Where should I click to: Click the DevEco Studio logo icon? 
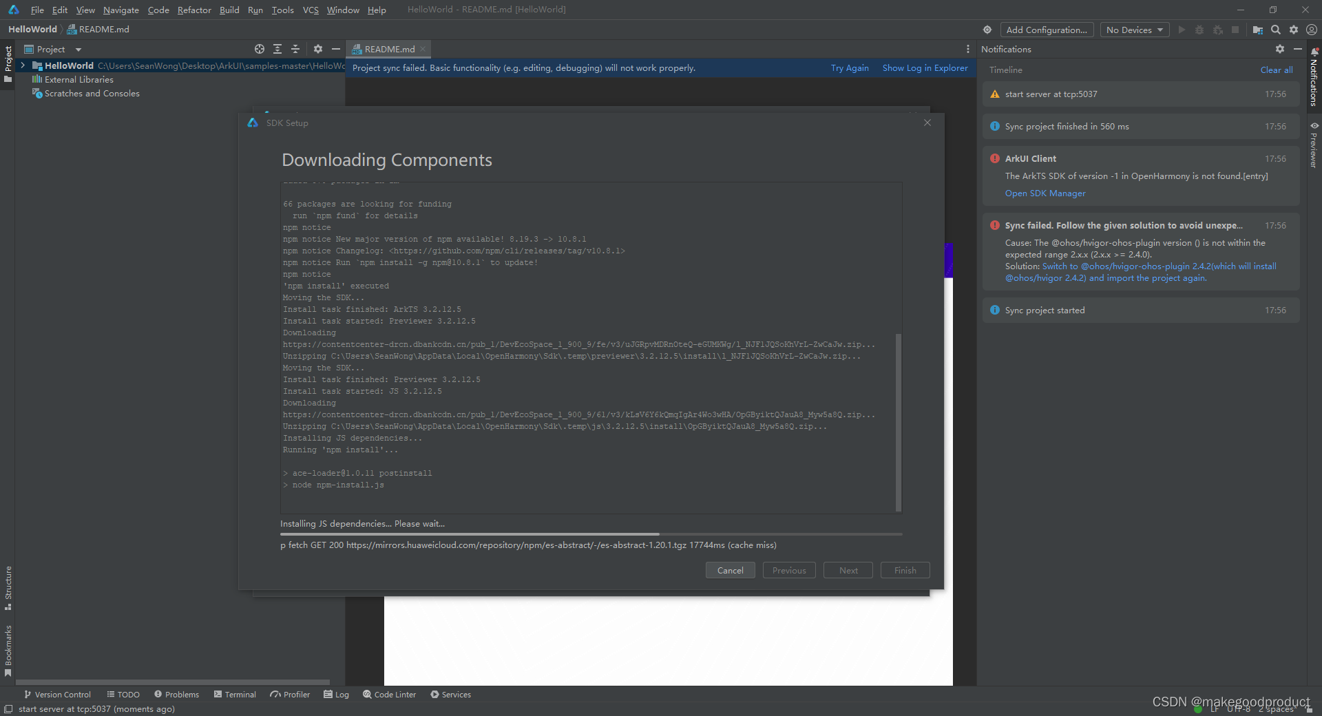click(14, 10)
